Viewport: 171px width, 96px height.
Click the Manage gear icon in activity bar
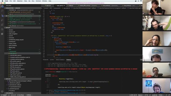click(2, 91)
